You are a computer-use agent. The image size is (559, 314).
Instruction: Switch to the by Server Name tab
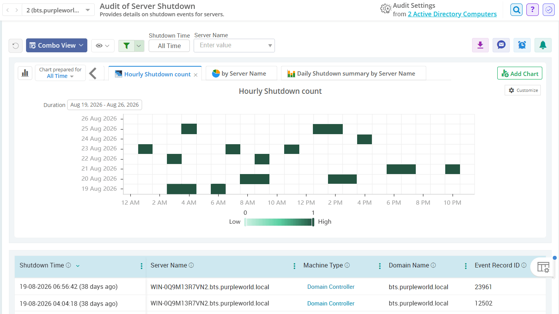241,73
